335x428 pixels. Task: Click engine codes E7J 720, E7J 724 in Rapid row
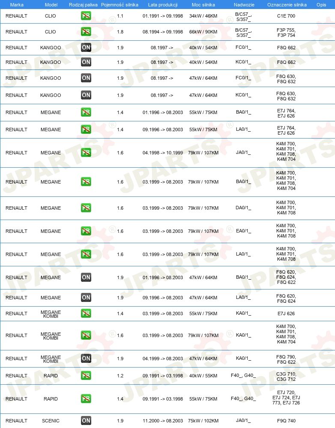(x=286, y=398)
